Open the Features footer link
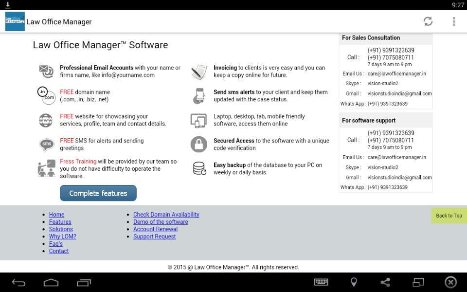This screenshot has width=467, height=292. pos(60,222)
